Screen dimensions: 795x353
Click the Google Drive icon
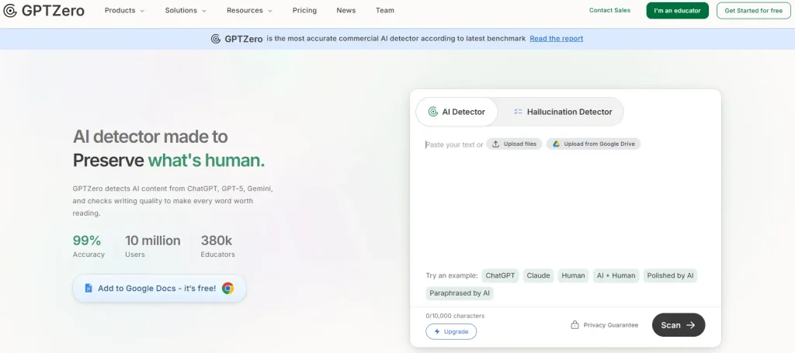[x=556, y=144]
